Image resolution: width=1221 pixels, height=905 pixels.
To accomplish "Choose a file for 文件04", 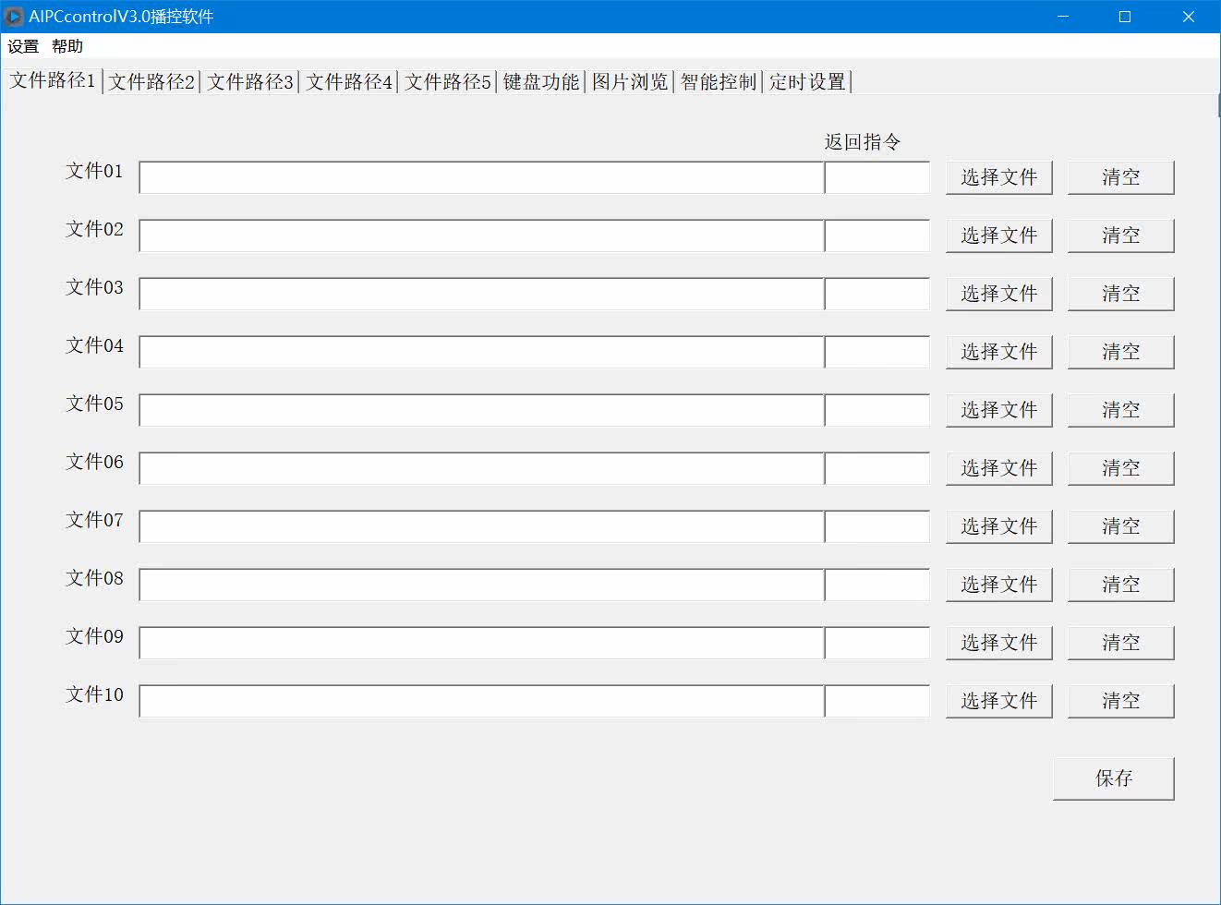I will click(x=999, y=352).
